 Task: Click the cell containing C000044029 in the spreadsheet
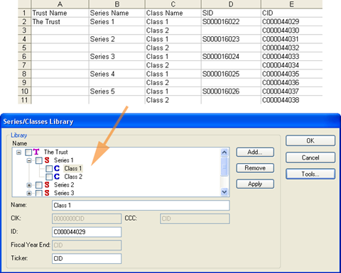292,22
